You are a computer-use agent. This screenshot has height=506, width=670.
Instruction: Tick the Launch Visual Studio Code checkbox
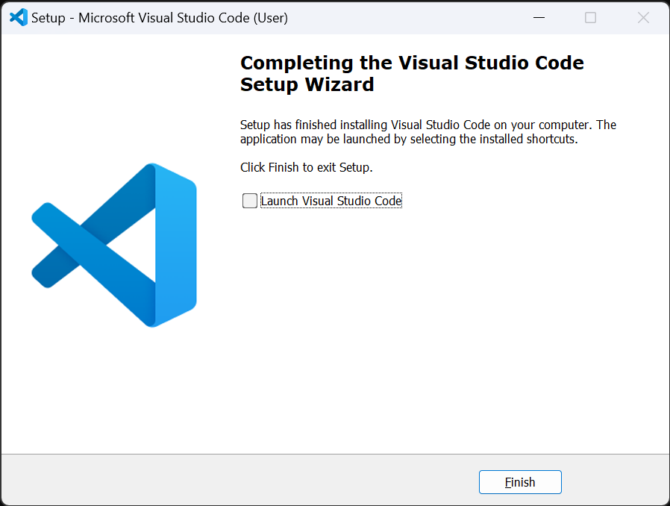pyautogui.click(x=249, y=201)
